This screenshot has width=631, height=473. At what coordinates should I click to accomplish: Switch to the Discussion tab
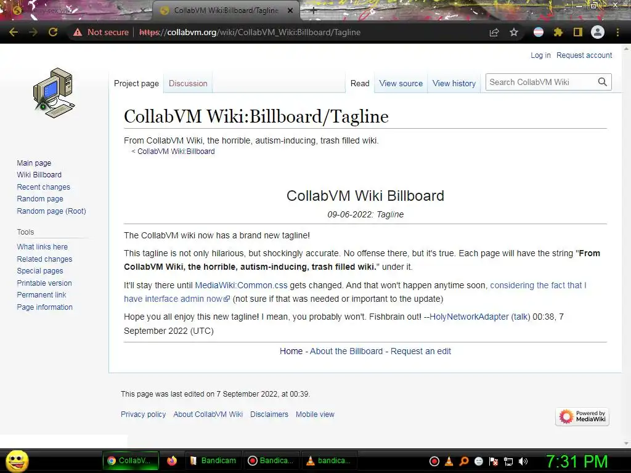pos(188,83)
